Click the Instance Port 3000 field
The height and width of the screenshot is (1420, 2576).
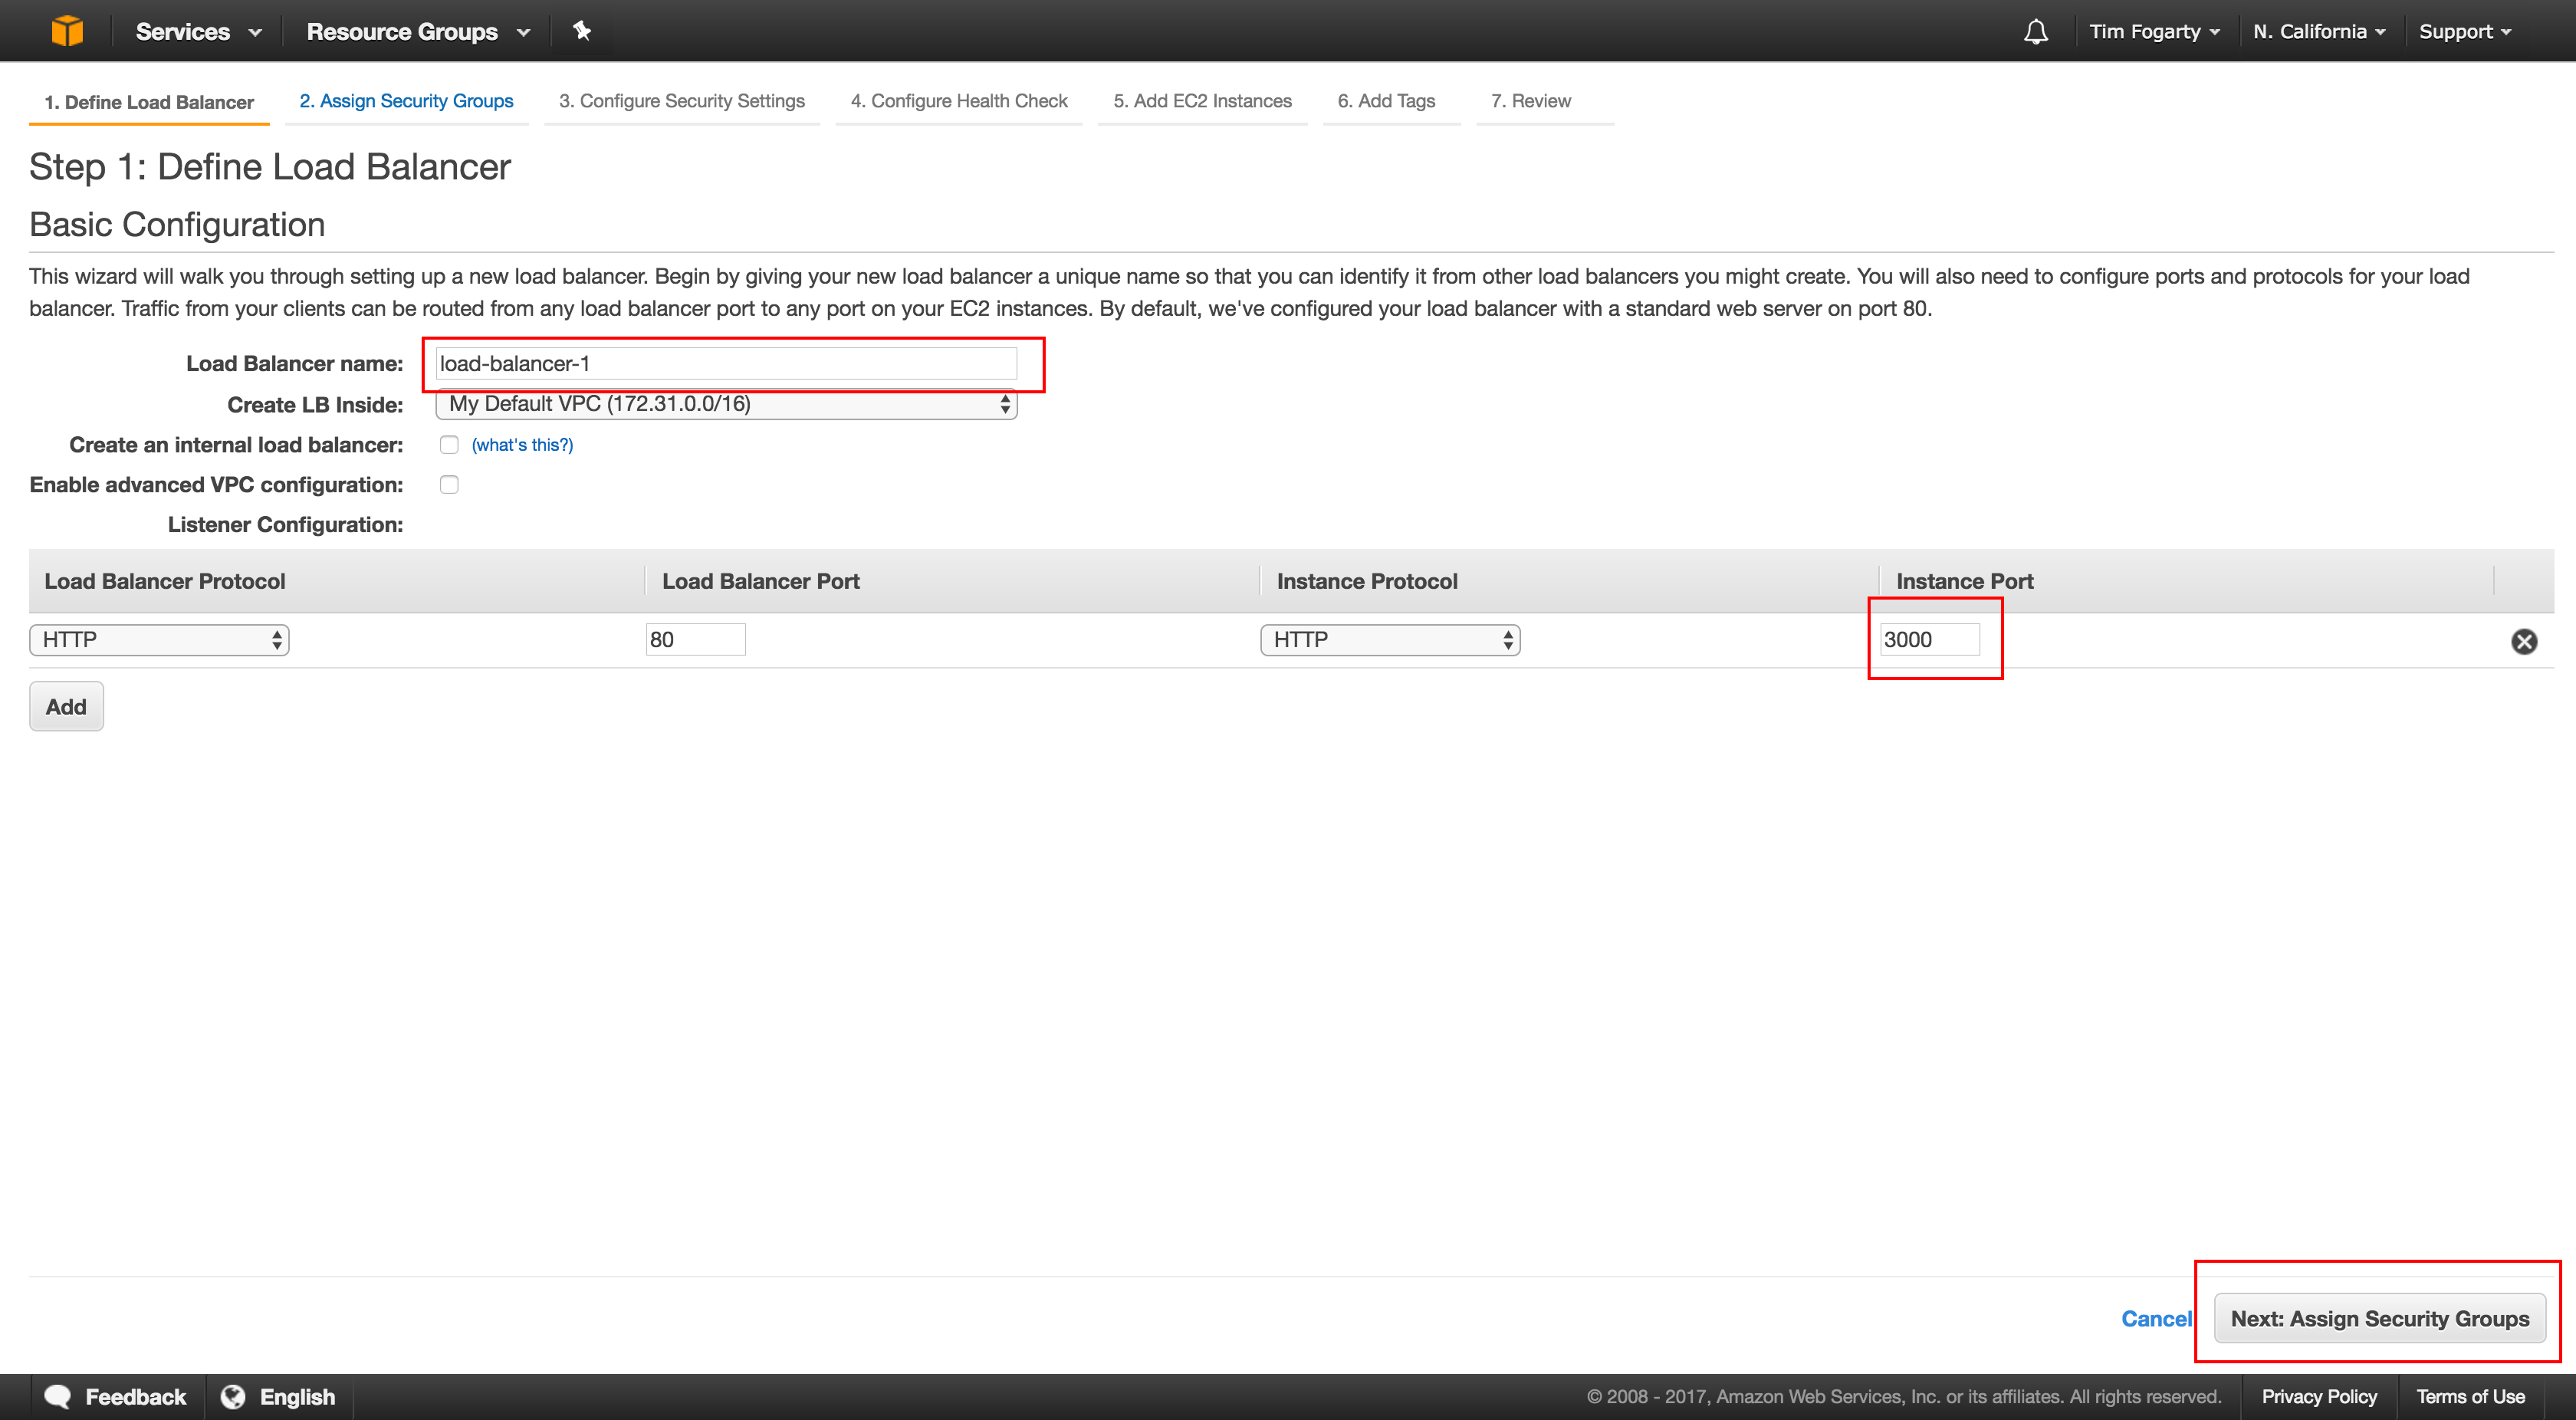pyautogui.click(x=1929, y=639)
